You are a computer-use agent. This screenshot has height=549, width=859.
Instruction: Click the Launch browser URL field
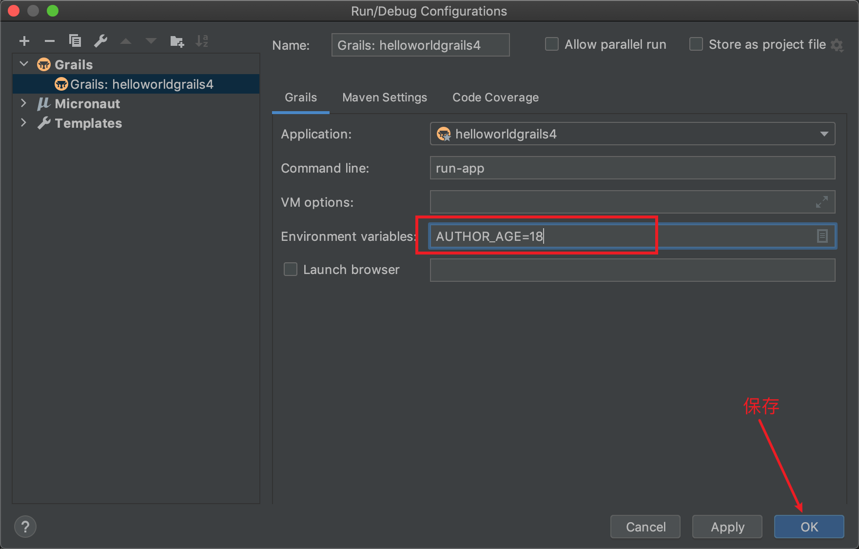pos(632,270)
